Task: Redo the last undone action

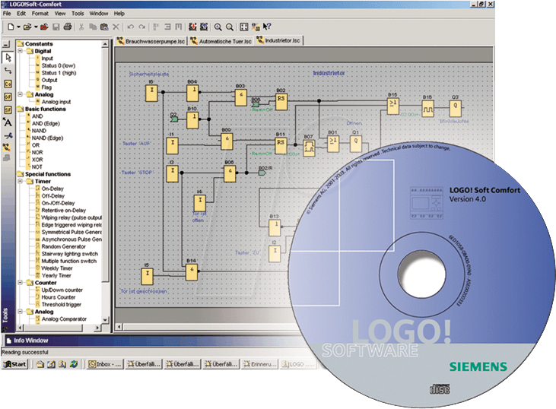Action: [x=141, y=27]
